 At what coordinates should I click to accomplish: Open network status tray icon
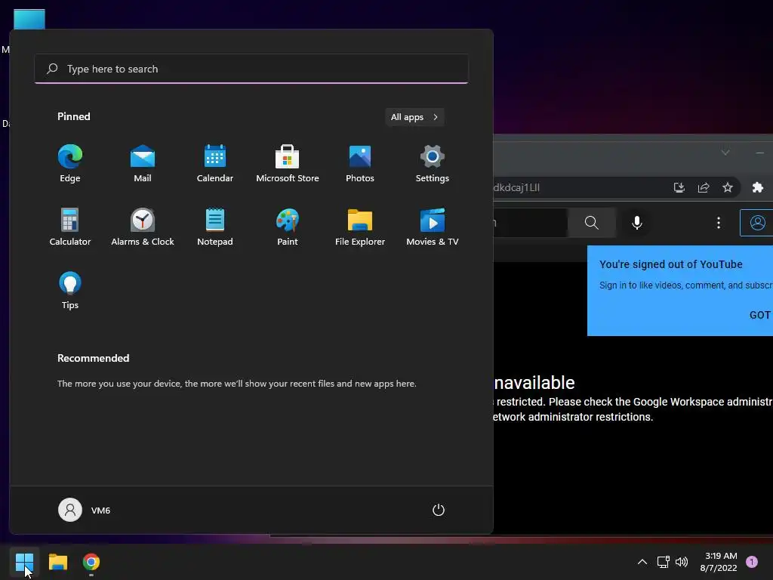point(663,562)
